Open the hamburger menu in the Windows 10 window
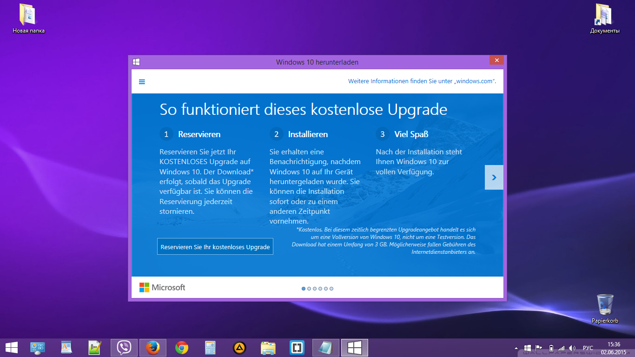The image size is (635, 357). pos(142,82)
